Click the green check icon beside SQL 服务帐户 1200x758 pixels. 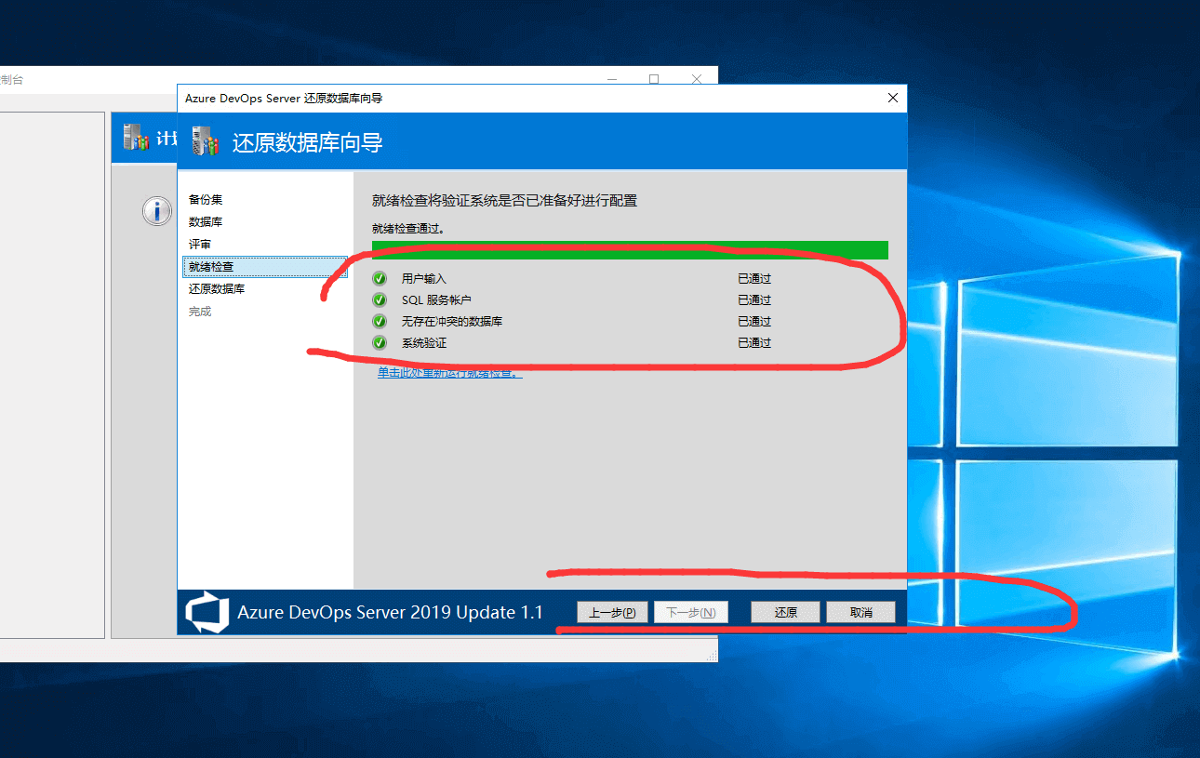[380, 299]
